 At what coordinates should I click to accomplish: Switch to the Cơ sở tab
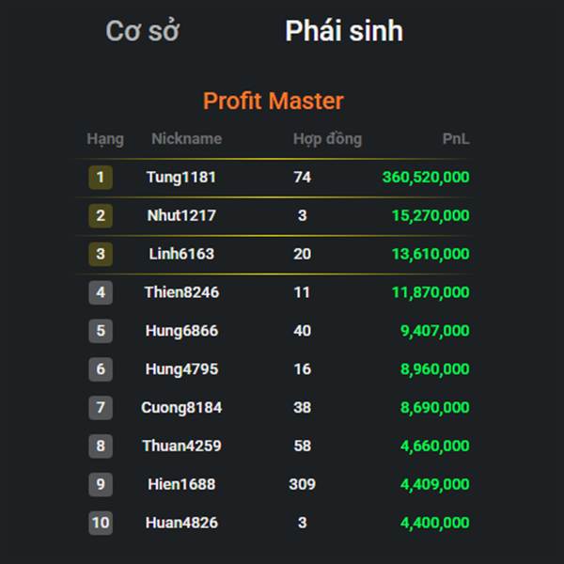[x=142, y=31]
